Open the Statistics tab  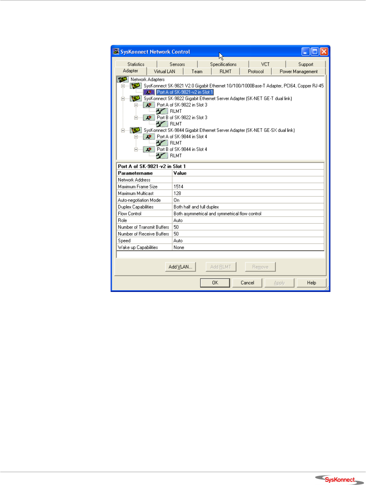[x=136, y=64]
